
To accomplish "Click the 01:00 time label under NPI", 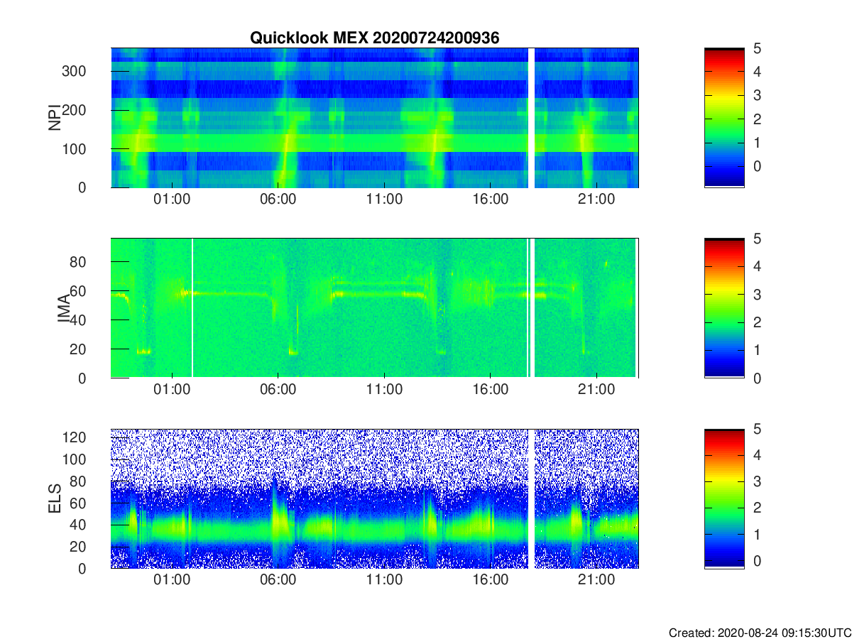I will click(172, 200).
